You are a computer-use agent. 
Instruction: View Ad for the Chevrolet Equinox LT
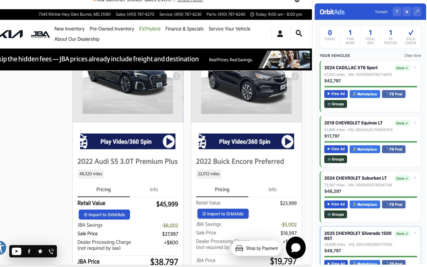tap(336, 149)
